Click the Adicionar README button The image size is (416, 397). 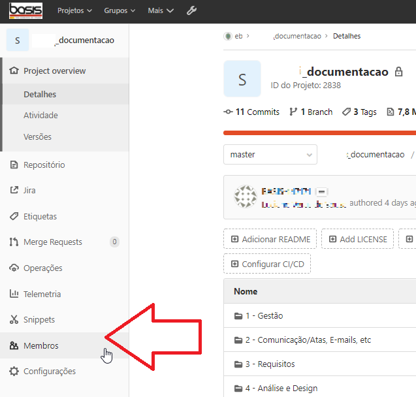270,239
